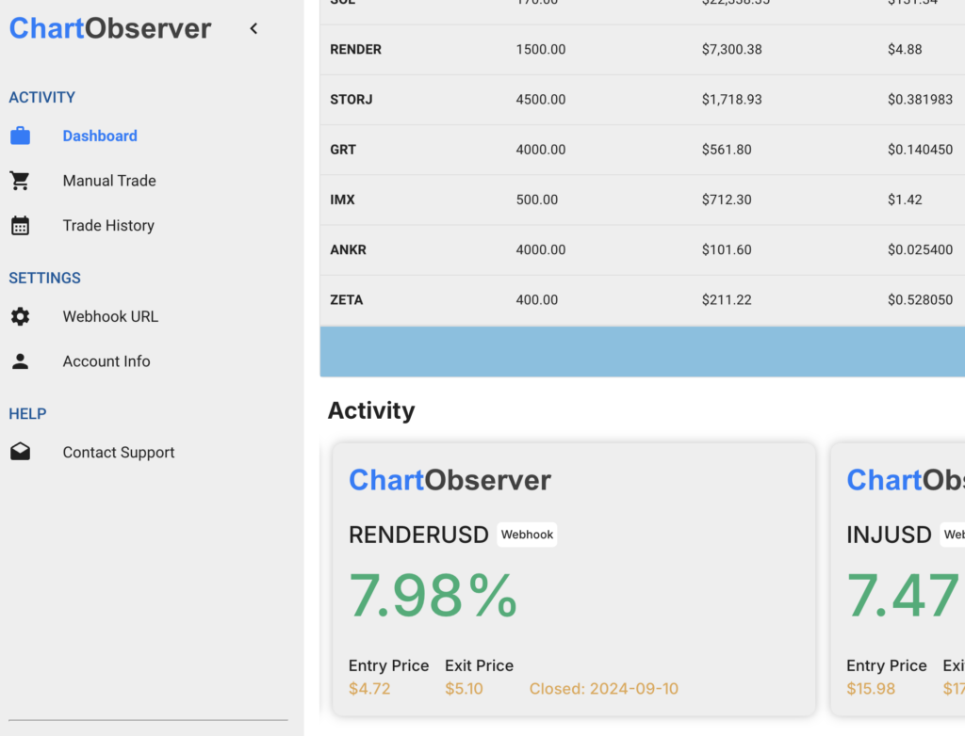Click the $15.98 entry price on INJUSD card
The image size is (965, 736).
pyautogui.click(x=871, y=689)
